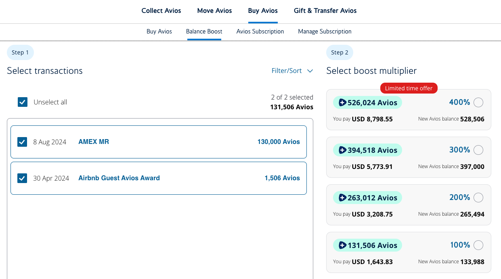Click the USD 3,208.75 price
Viewport: 501px width, 279px height.
(x=372, y=214)
